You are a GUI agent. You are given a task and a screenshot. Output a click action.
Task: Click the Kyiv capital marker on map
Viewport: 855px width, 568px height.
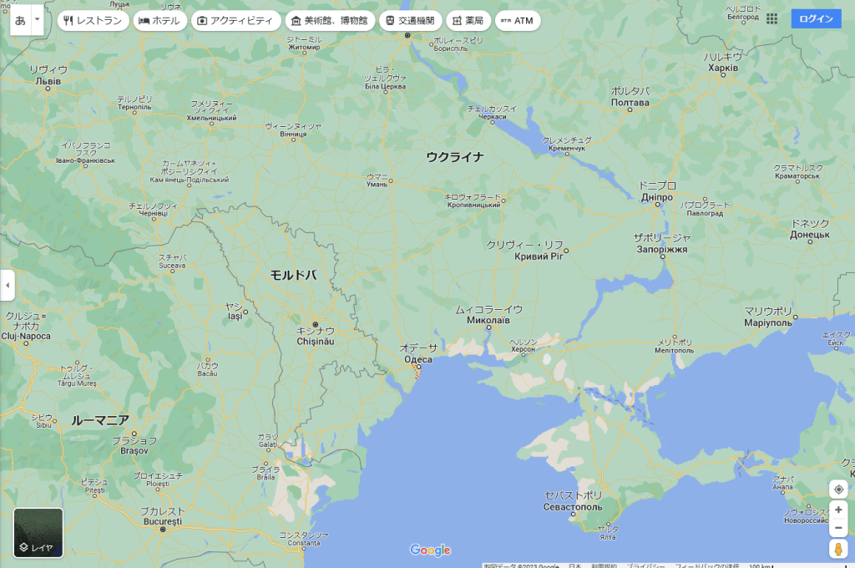click(x=407, y=35)
